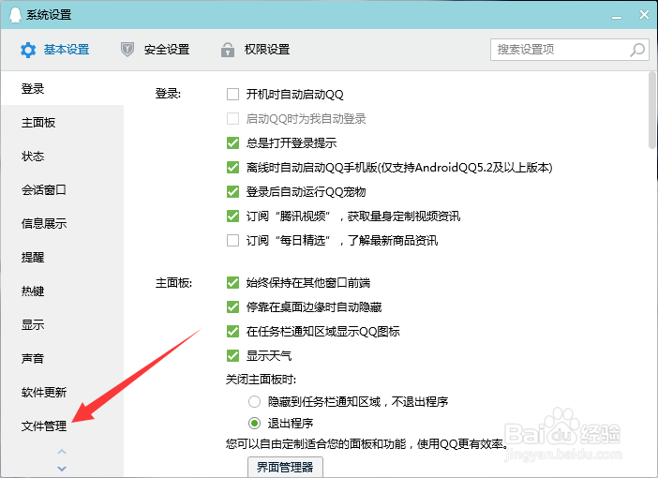Open 软件更新 sidebar section
This screenshot has width=658, height=478.
coord(62,392)
